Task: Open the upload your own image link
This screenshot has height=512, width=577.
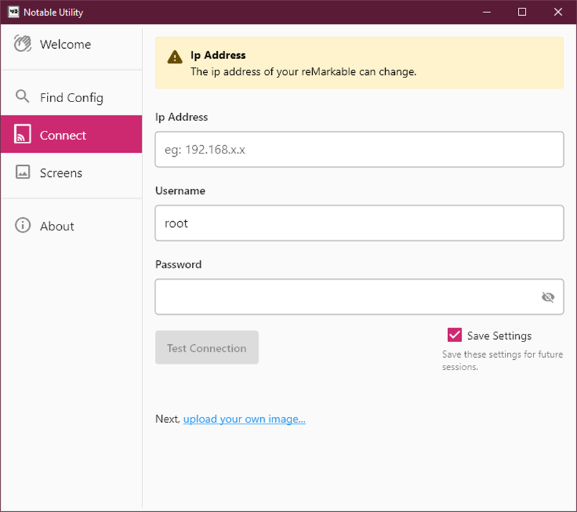Action: click(244, 419)
